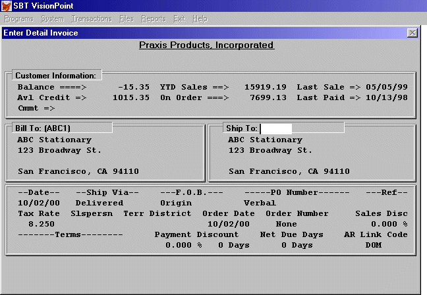The width and height of the screenshot is (427, 295).
Task: Click the Ref column header
Action: point(387,192)
